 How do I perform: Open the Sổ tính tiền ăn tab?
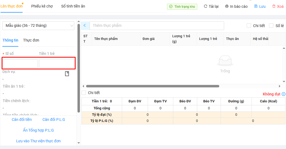click(73, 6)
